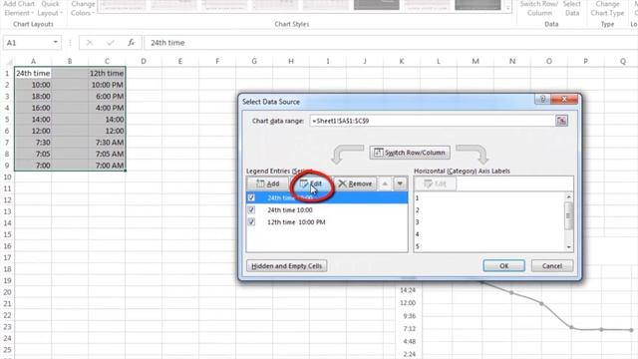Confirm dialog with OK
The width and height of the screenshot is (638, 359).
tap(503, 266)
